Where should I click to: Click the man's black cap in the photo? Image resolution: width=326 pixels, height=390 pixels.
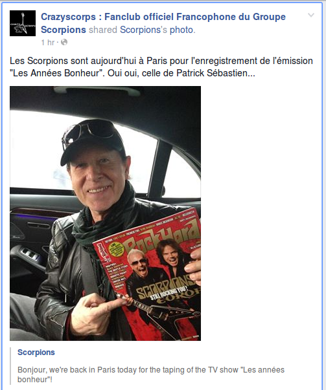click(92, 140)
